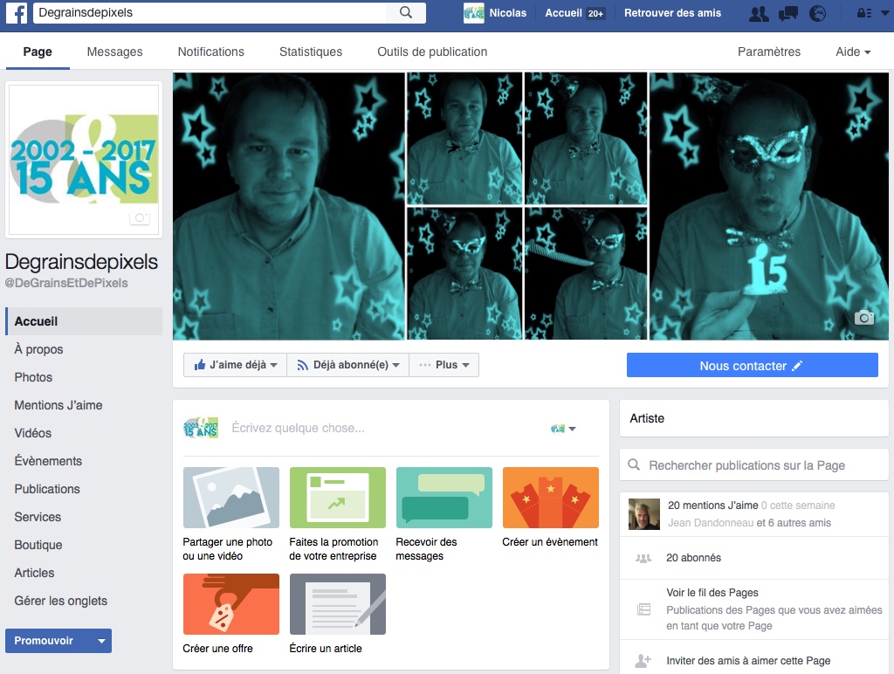Focus the Facebook search field
Image resolution: width=894 pixels, height=674 pixels.
point(210,12)
